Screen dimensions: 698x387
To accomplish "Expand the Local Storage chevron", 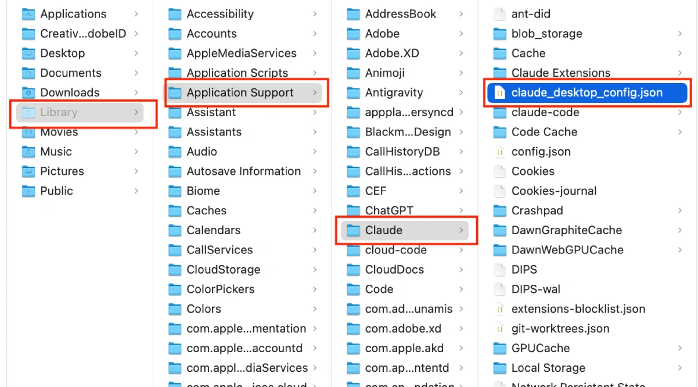I will [x=679, y=368].
